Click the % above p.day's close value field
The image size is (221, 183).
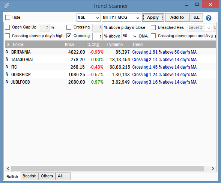(98, 28)
